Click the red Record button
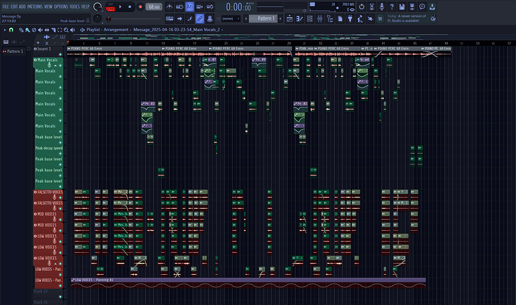516x305 pixels. tap(140, 6)
